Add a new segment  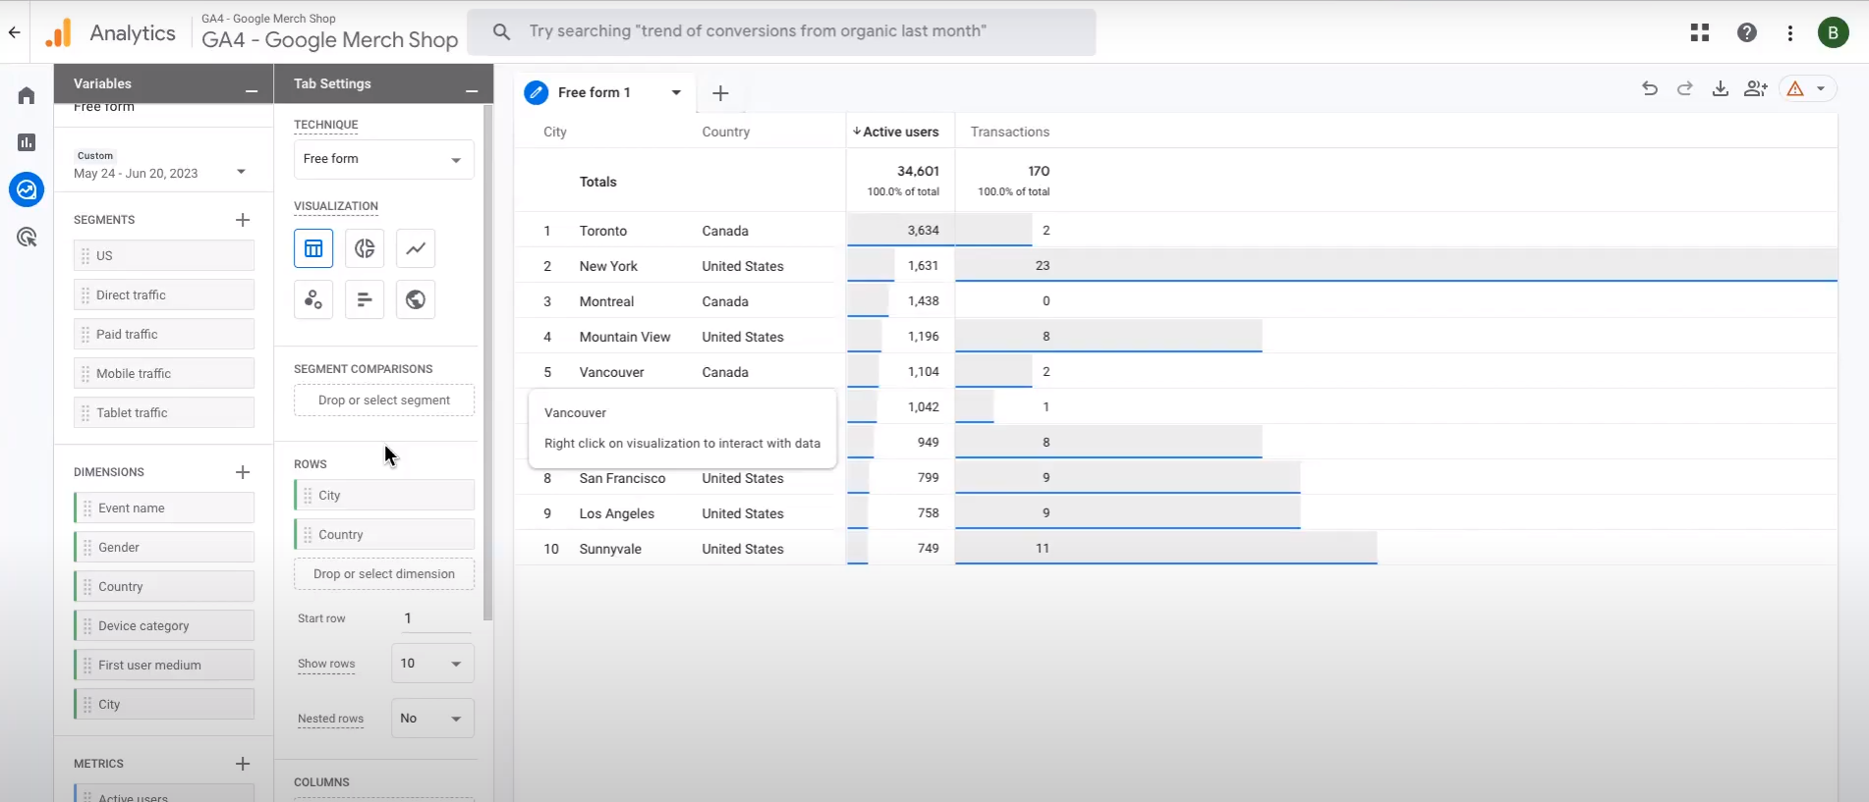pyautogui.click(x=243, y=220)
